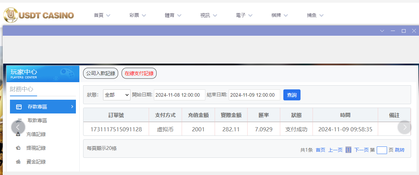The height and width of the screenshot is (175, 419).
Task: Expand the 體育 sports menu
Action: click(173, 15)
